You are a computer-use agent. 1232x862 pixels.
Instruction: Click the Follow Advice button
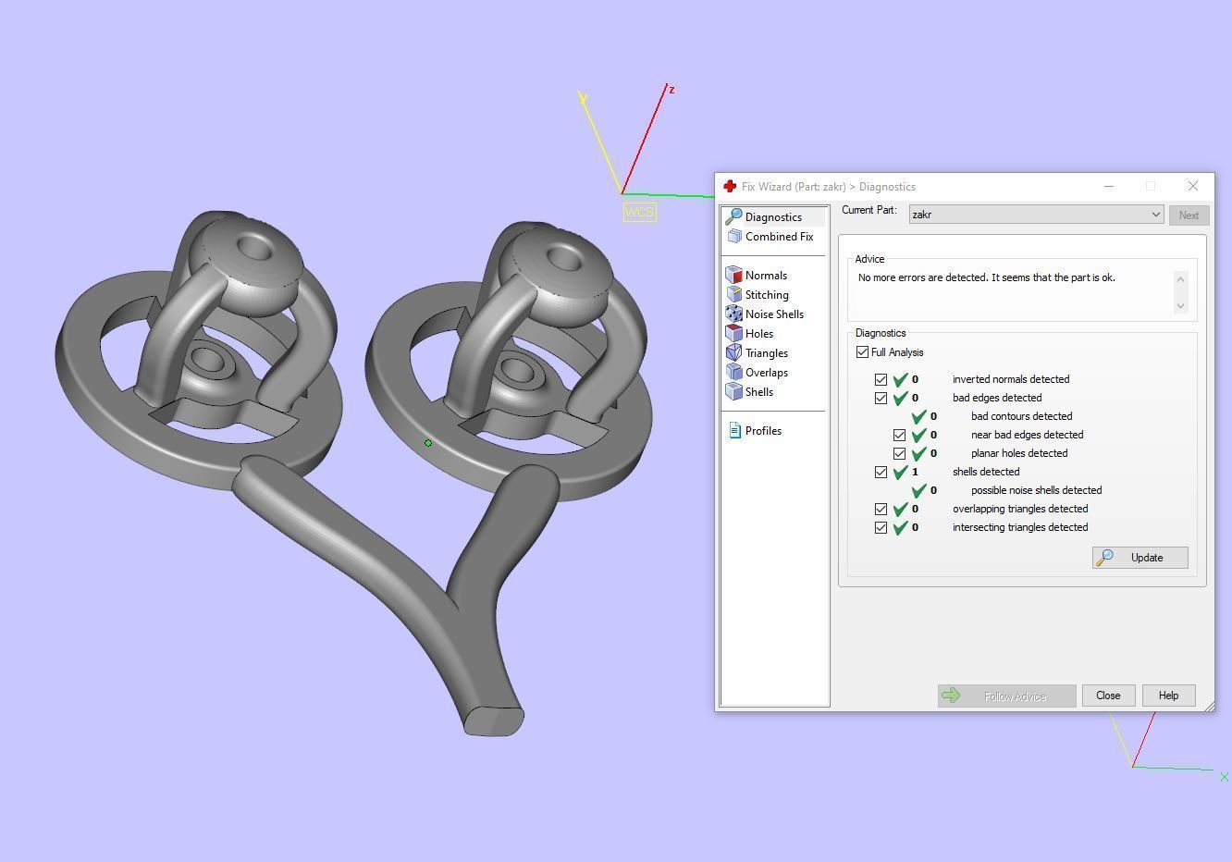pos(1006,696)
